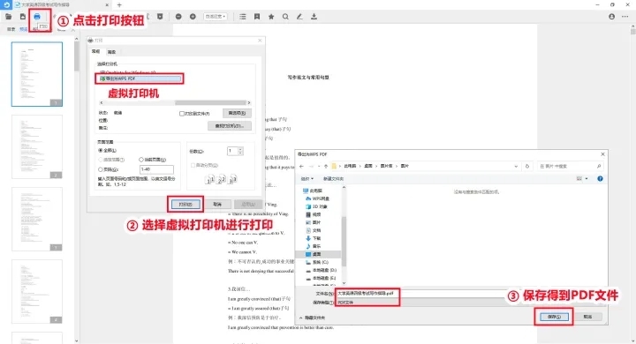Click the pencil annotate icon in toolbar
The image size is (636, 344).
click(x=299, y=17)
